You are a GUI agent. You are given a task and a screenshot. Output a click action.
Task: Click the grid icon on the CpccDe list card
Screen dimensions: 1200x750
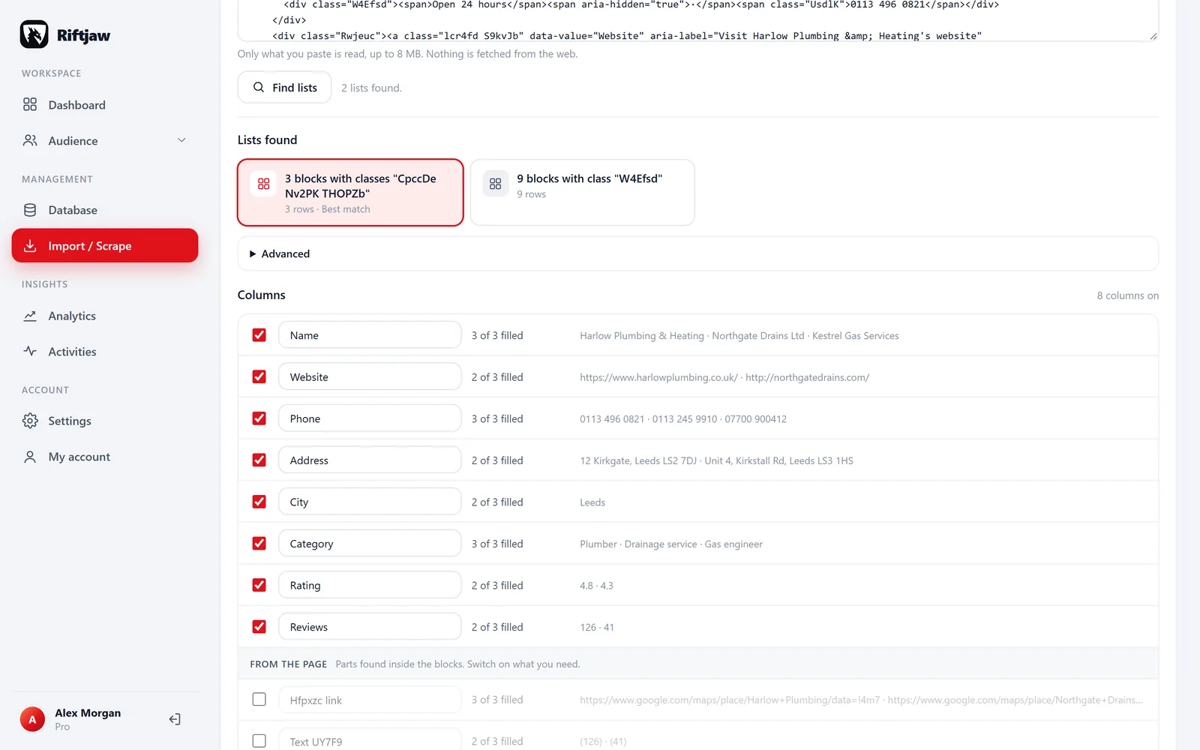(264, 184)
